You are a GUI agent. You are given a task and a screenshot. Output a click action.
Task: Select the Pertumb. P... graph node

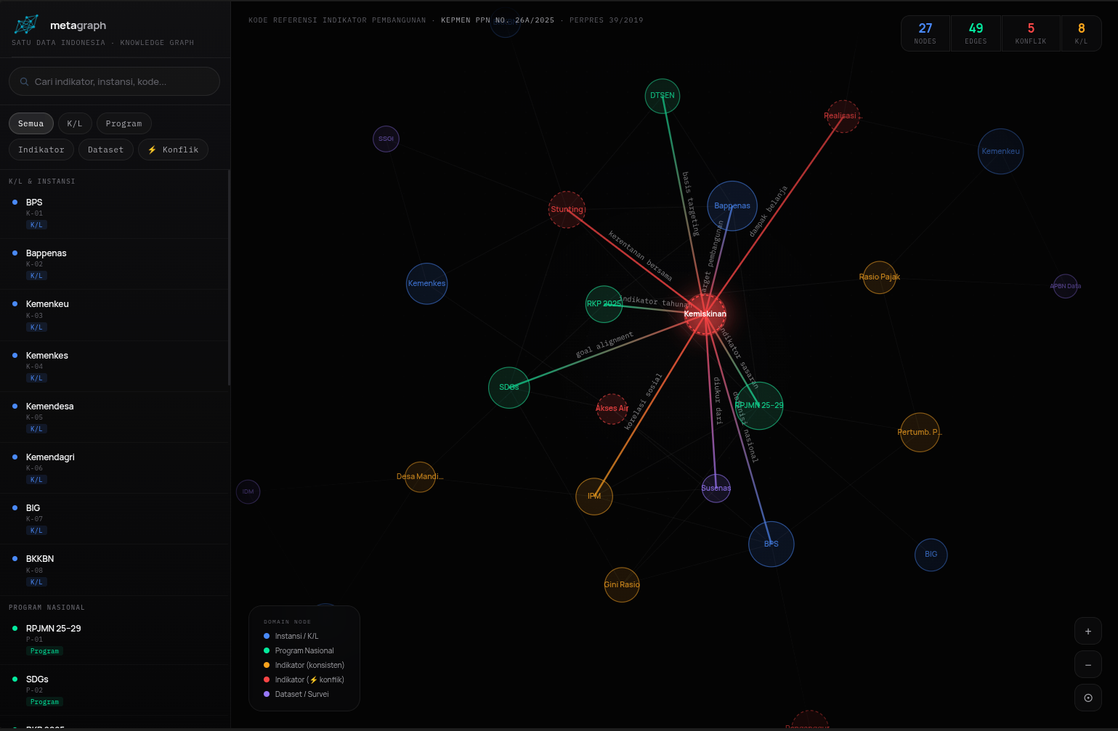point(920,433)
